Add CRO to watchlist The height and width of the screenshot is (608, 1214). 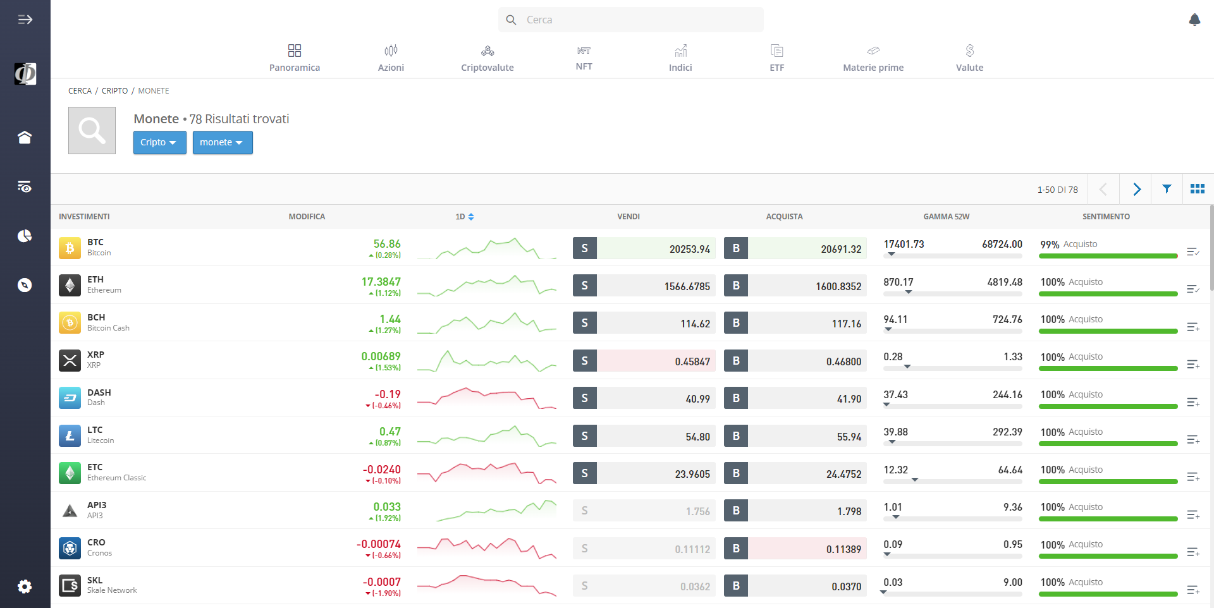[x=1193, y=552]
